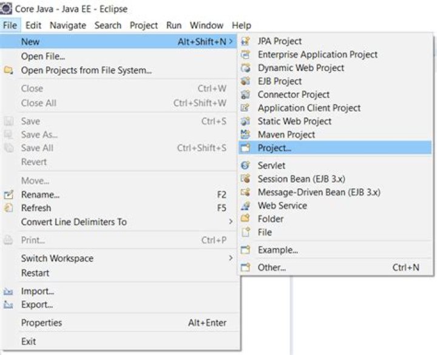Click the Maven Project icon
Screen dimensions: 437x355
pyautogui.click(x=246, y=135)
